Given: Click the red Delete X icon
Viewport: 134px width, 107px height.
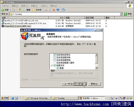Looking at the screenshot, I should (x=54, y=10).
